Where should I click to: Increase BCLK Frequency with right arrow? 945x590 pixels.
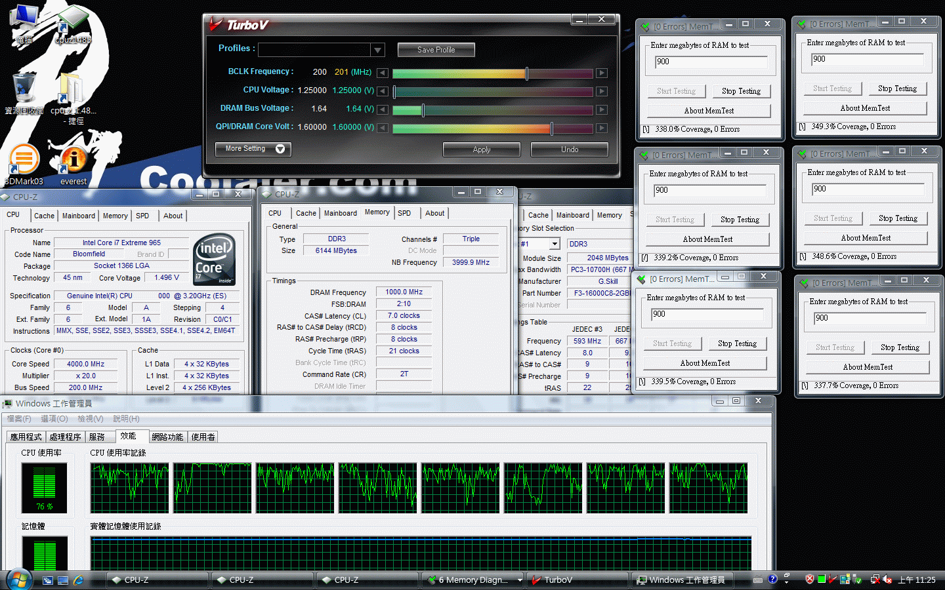click(601, 73)
